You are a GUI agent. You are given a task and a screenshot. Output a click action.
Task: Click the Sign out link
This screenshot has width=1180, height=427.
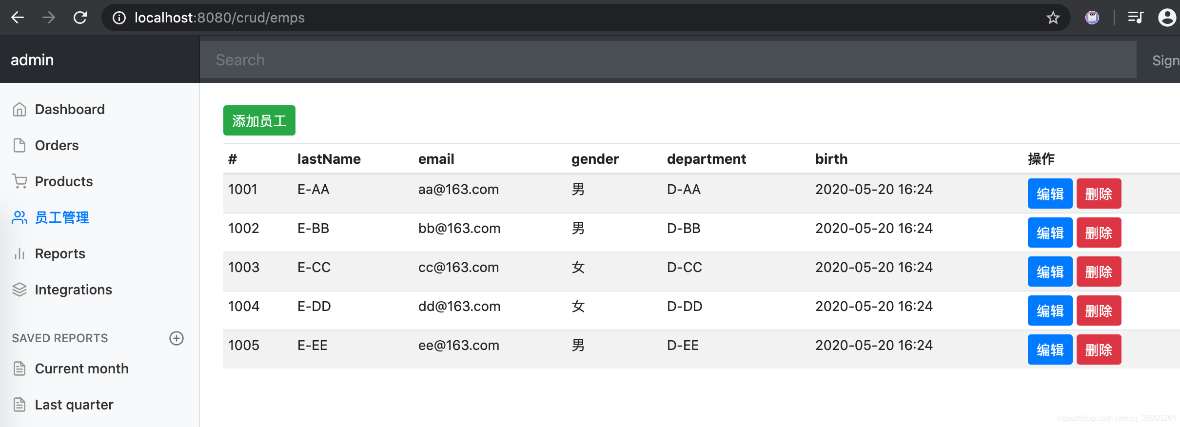click(x=1165, y=60)
